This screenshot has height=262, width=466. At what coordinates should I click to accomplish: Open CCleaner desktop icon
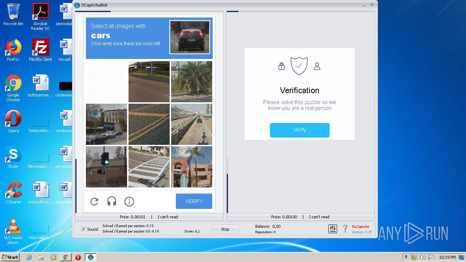pyautogui.click(x=13, y=193)
